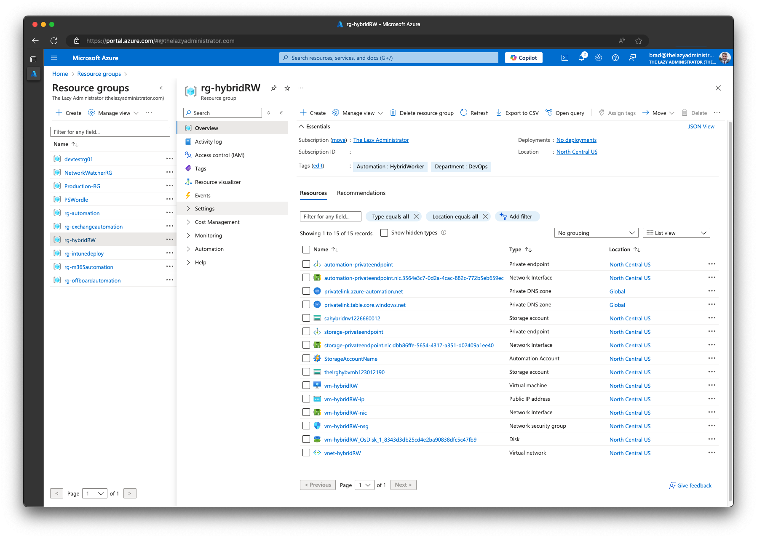Sort resources by Type column
The width and height of the screenshot is (757, 538).
coord(528,250)
